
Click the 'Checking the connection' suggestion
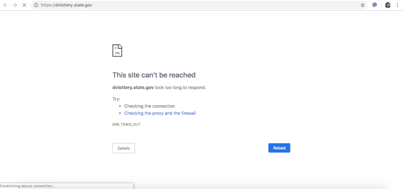[150, 106]
